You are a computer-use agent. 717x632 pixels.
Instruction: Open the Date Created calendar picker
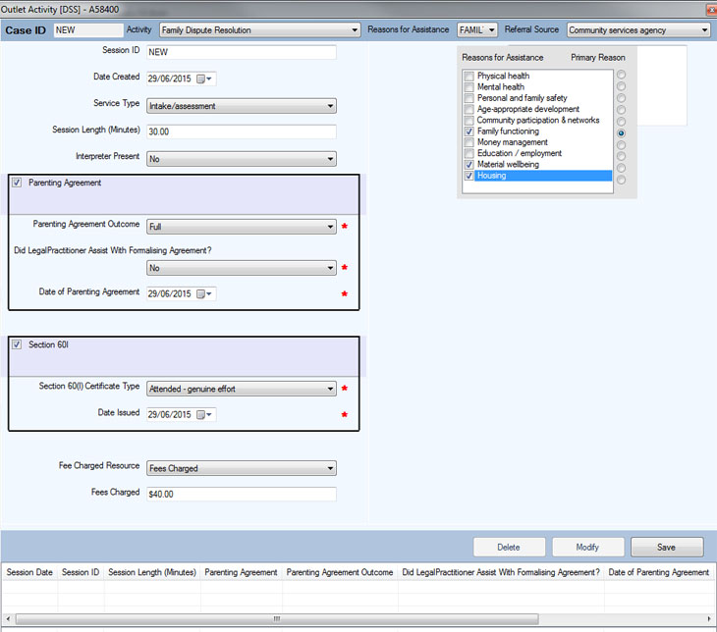[205, 79]
